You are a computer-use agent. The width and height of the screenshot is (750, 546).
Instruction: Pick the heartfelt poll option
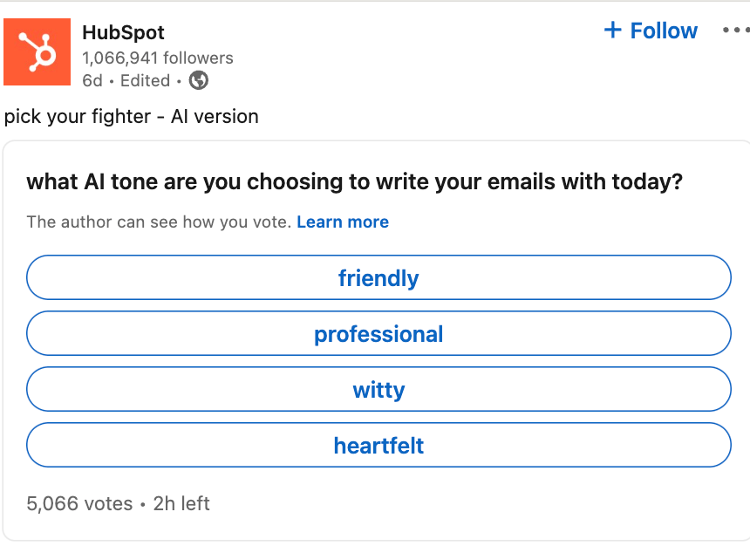378,446
